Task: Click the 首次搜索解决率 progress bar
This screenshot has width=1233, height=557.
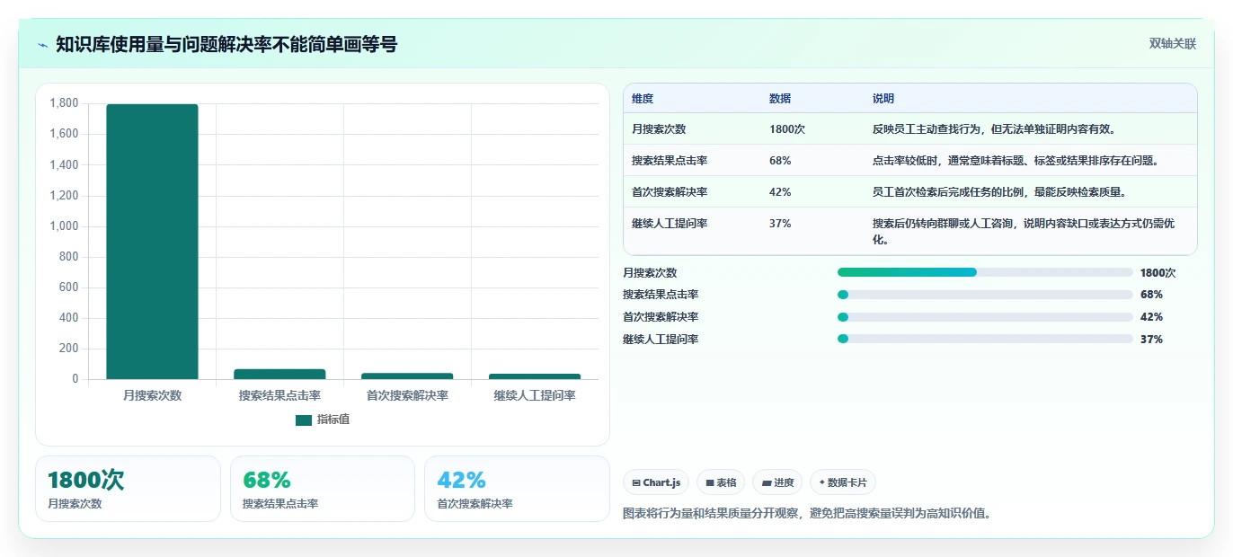Action: coord(985,317)
